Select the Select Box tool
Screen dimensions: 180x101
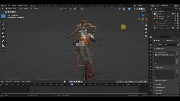(x=3, y=16)
